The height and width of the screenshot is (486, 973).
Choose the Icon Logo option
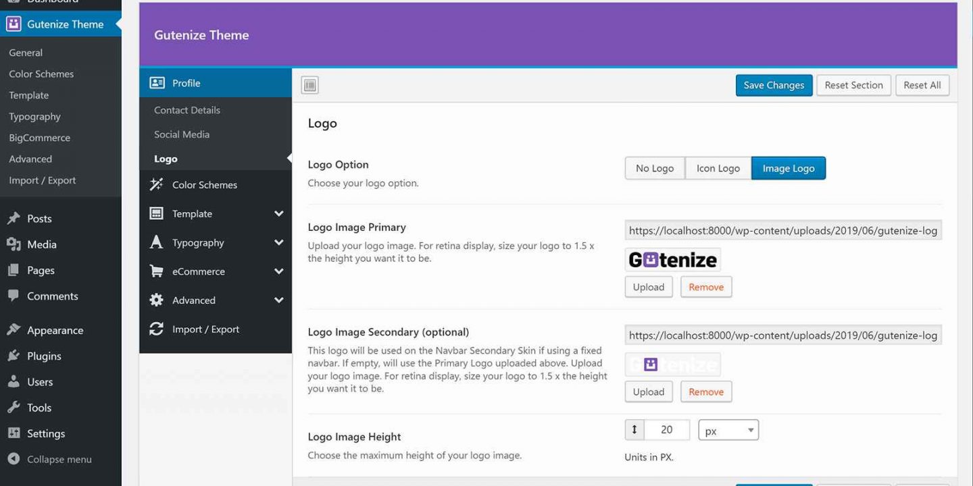click(x=718, y=169)
